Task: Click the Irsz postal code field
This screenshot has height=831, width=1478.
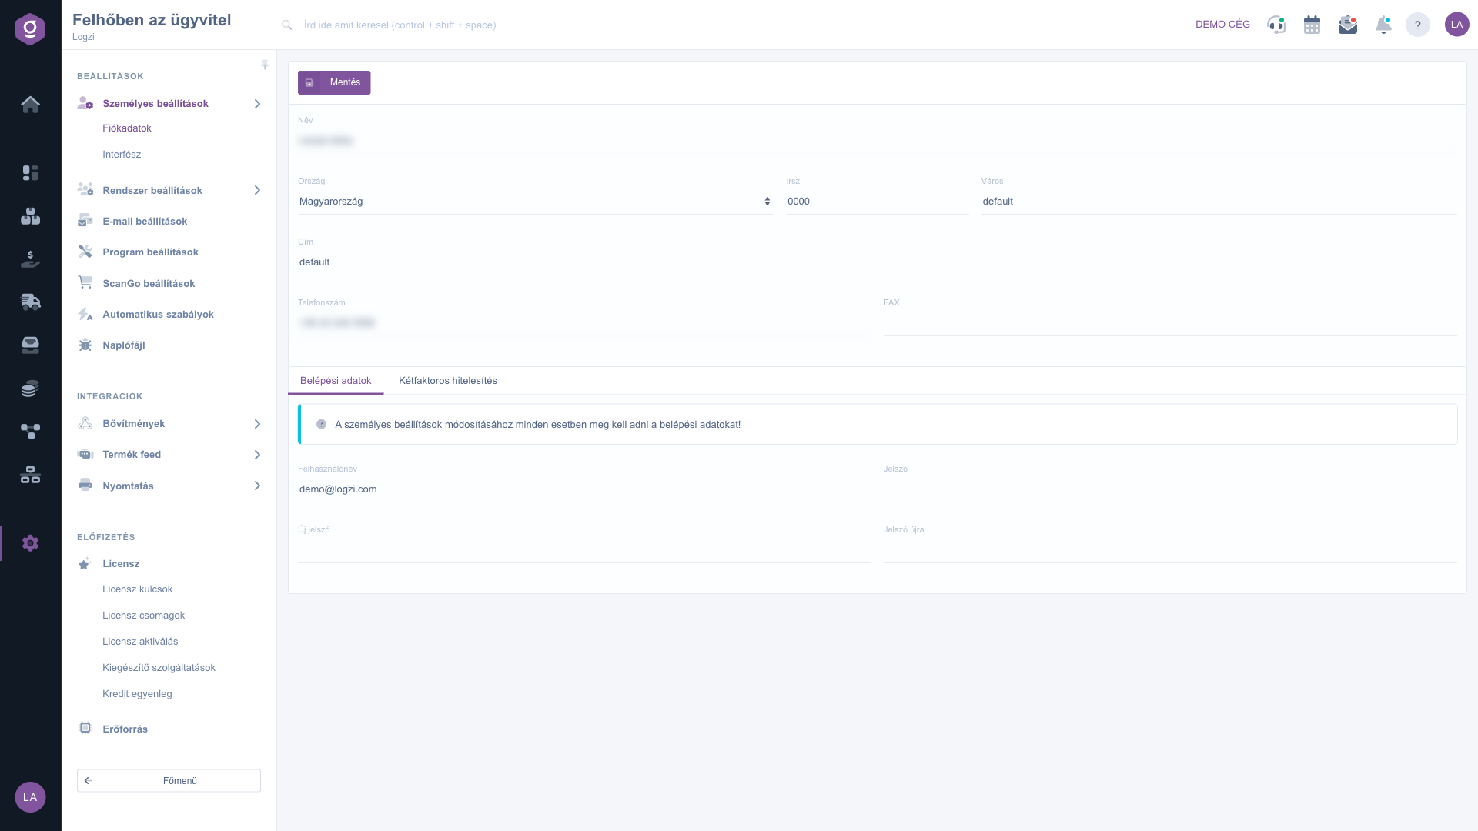Action: tap(878, 202)
